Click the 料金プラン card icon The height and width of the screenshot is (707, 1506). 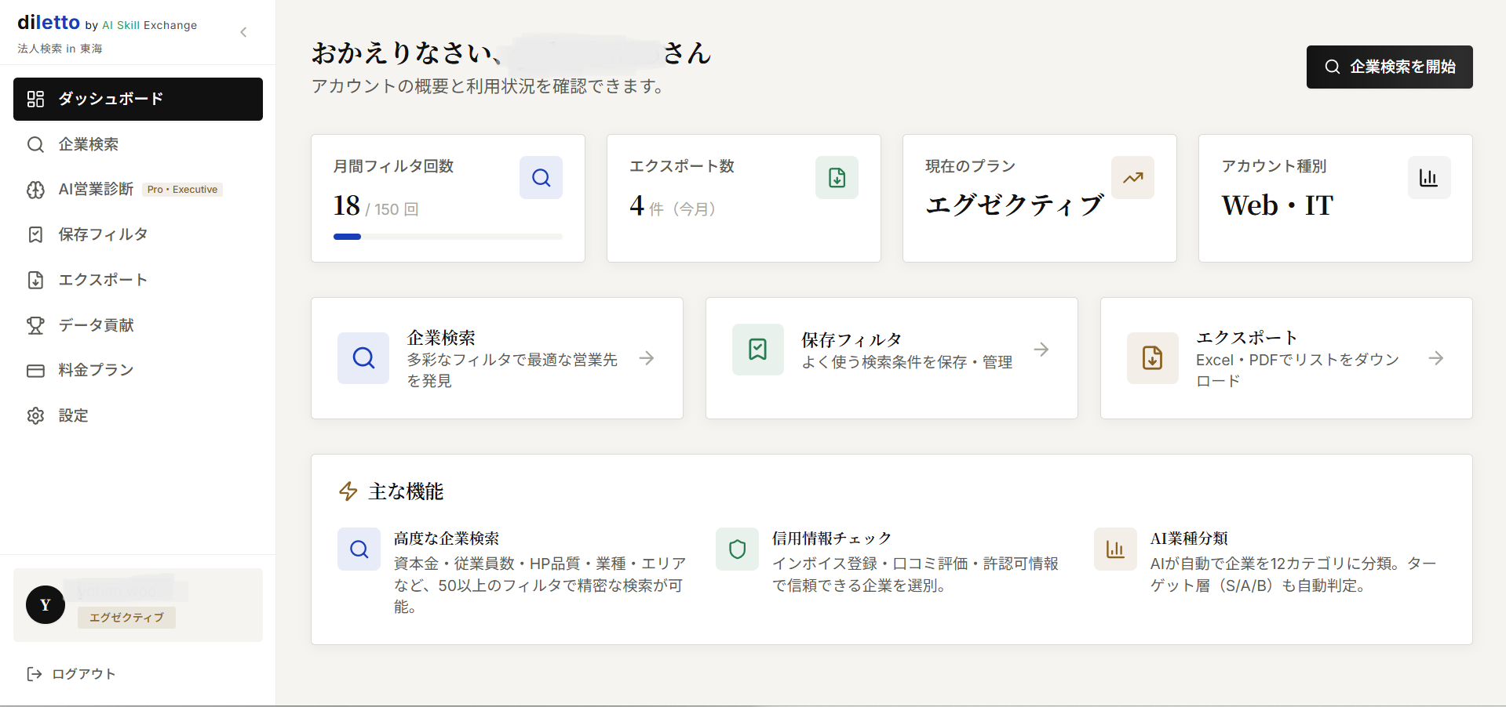[35, 370]
